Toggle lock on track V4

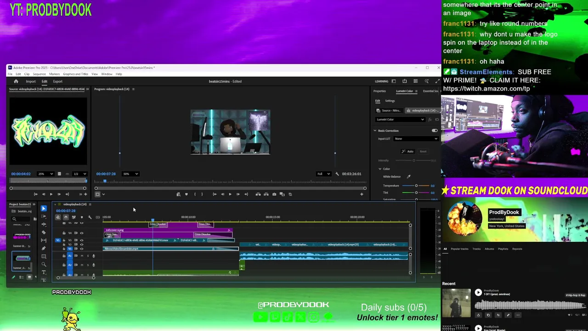coord(64,233)
